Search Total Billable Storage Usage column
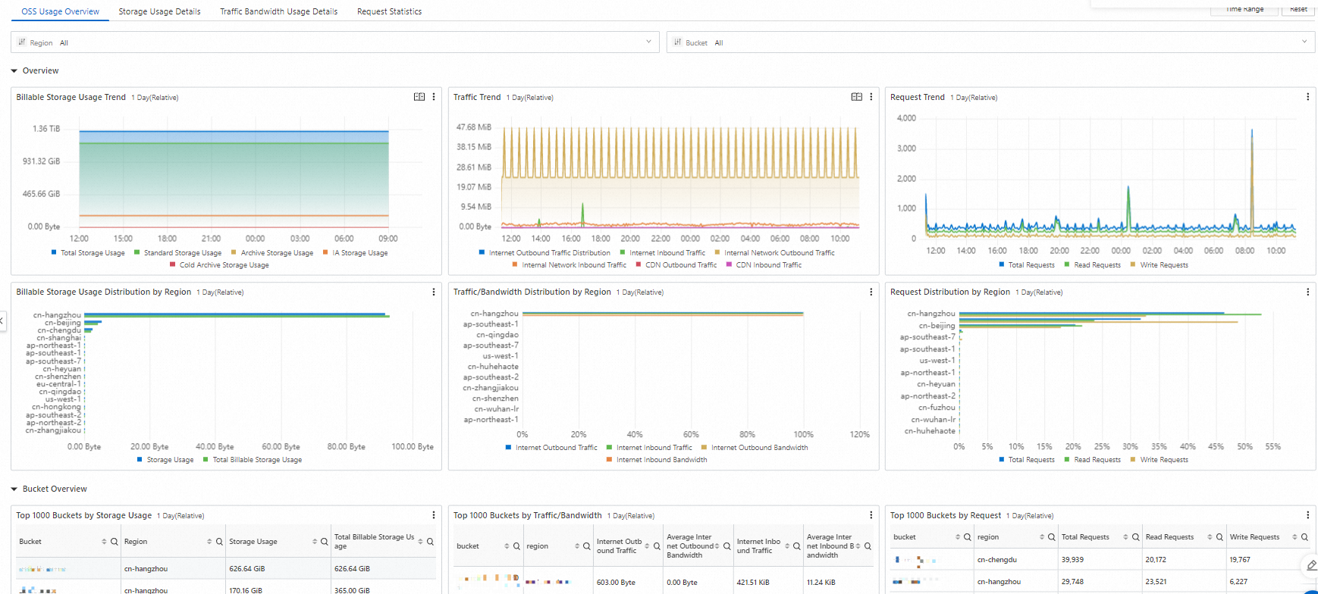Screen dimensions: 1318x594 [430, 542]
